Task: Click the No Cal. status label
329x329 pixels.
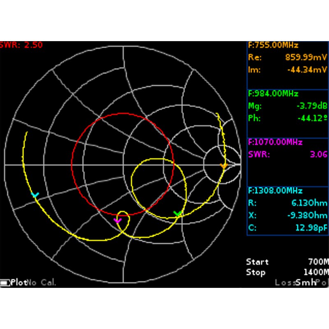Action: [x=42, y=283]
